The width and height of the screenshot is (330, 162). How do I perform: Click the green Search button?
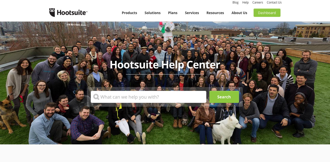(224, 97)
